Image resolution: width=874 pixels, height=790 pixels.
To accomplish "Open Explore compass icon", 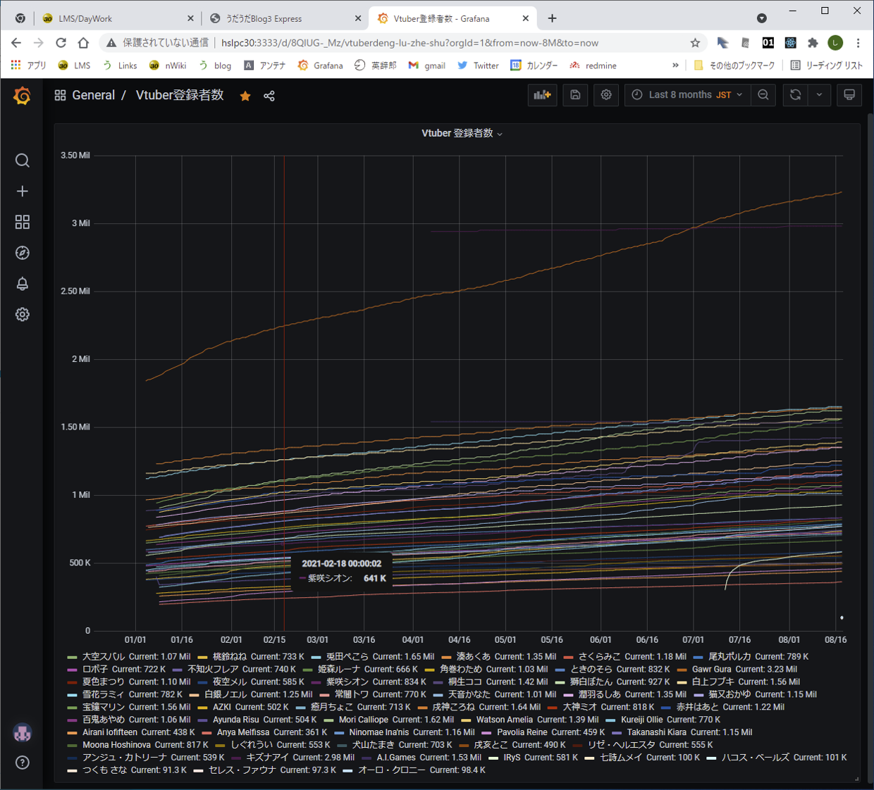I will coord(23,253).
